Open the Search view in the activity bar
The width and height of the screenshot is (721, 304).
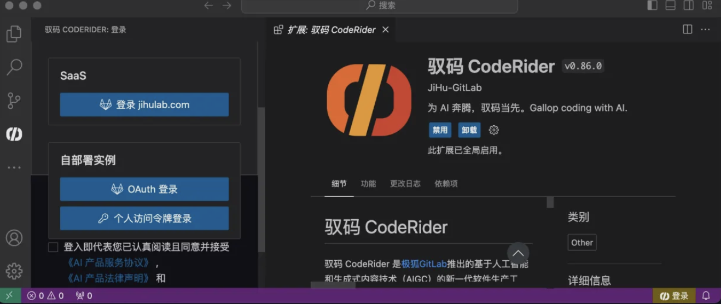click(x=14, y=67)
